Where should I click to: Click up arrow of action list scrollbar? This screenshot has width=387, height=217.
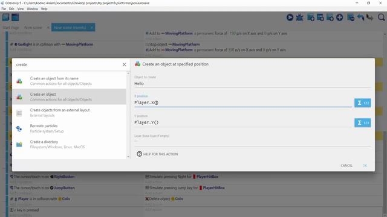(x=128, y=74)
